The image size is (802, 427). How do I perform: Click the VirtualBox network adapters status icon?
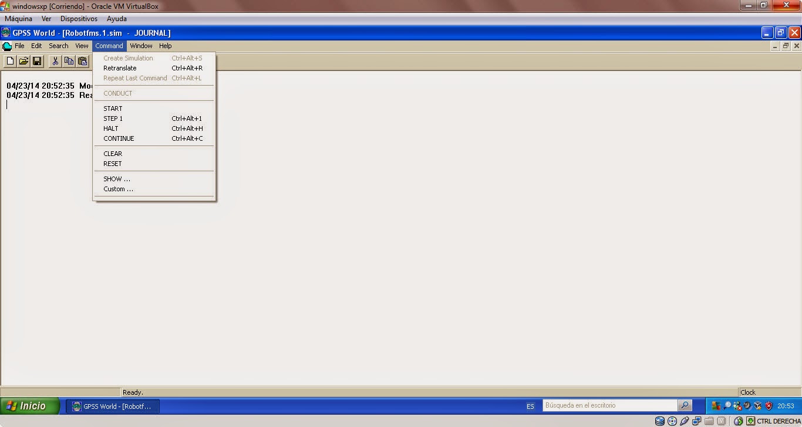pos(696,421)
